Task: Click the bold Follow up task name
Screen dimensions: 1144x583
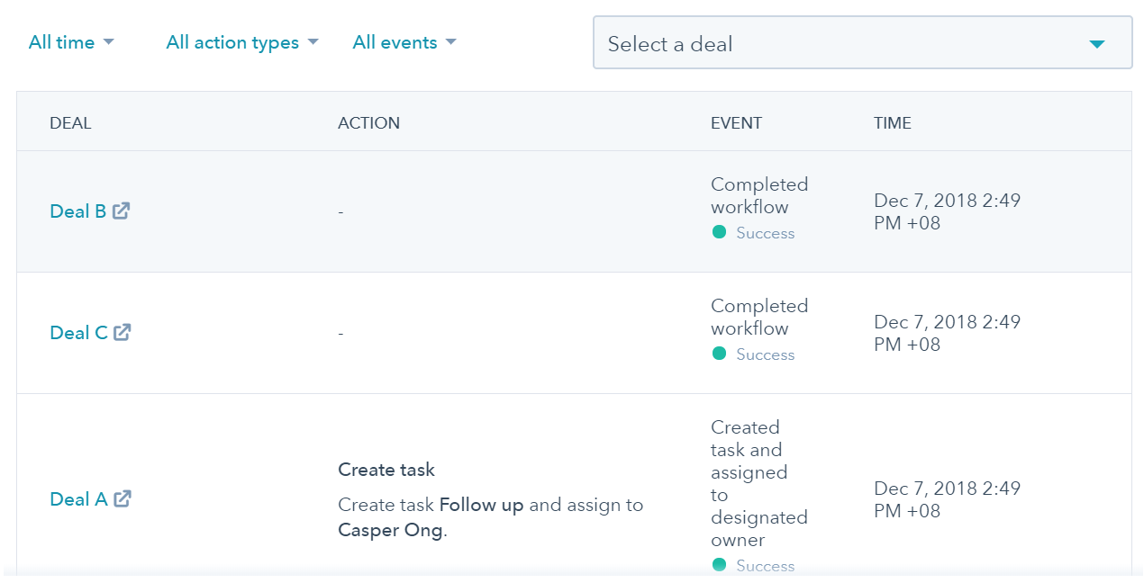Action: point(481,505)
